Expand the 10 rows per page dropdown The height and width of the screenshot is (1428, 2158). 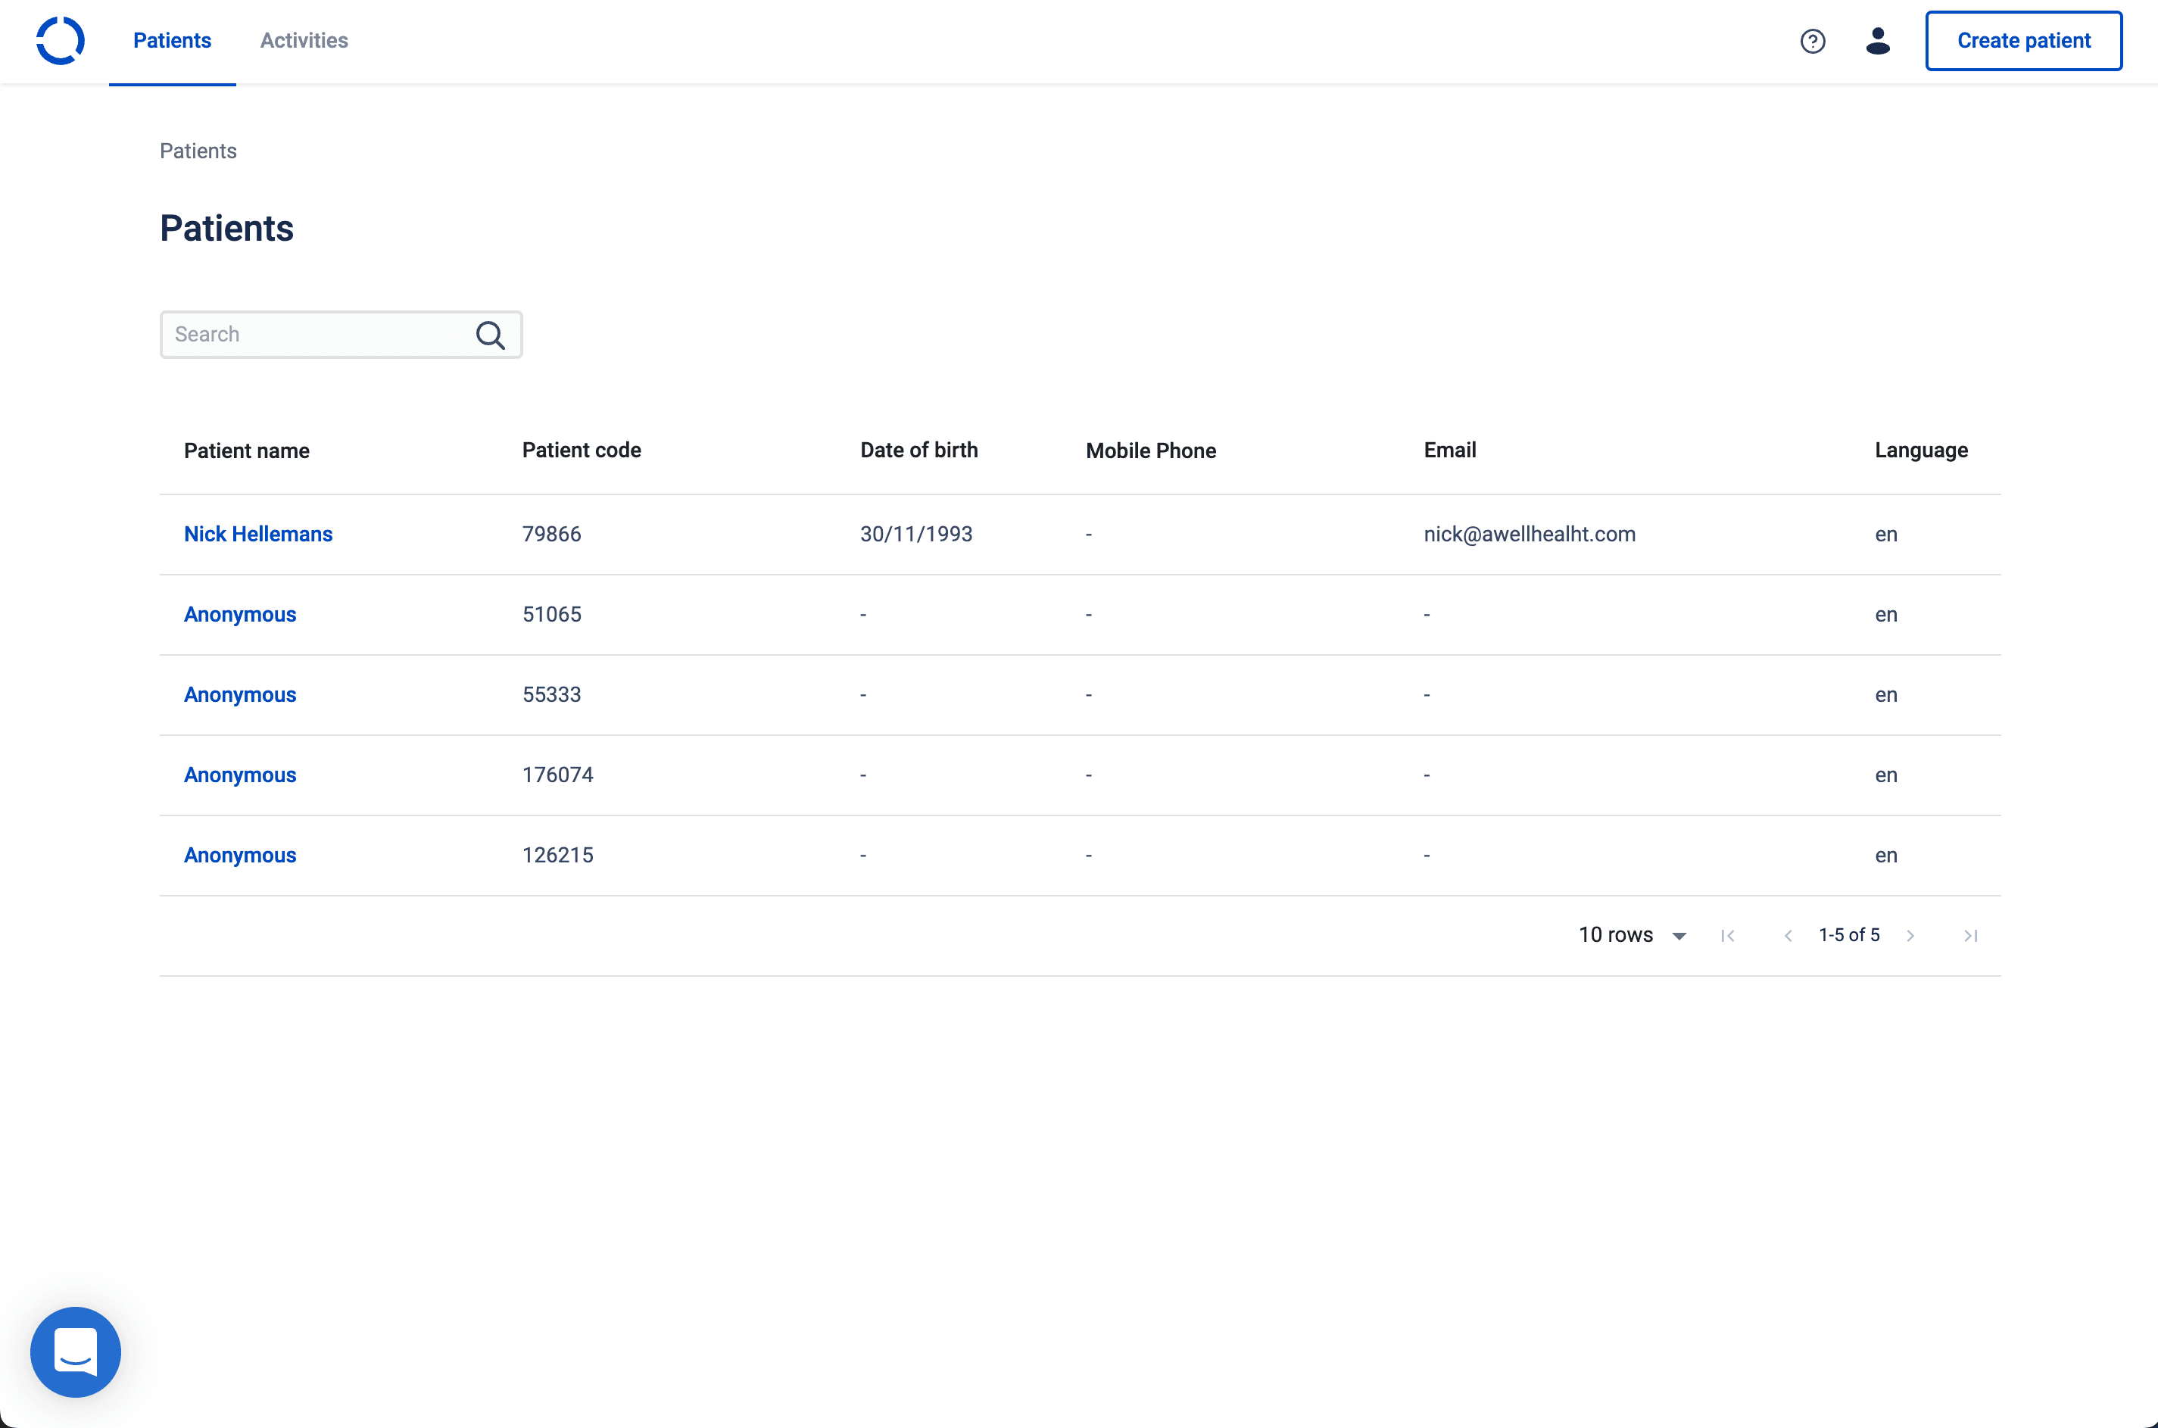(1633, 935)
